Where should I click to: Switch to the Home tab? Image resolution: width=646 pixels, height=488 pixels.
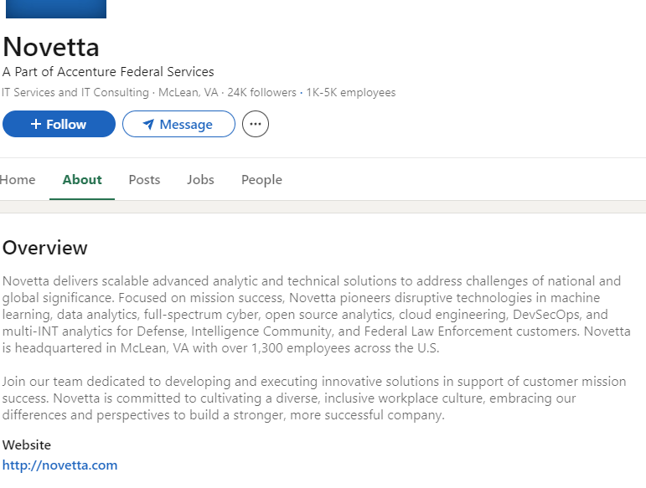18,180
